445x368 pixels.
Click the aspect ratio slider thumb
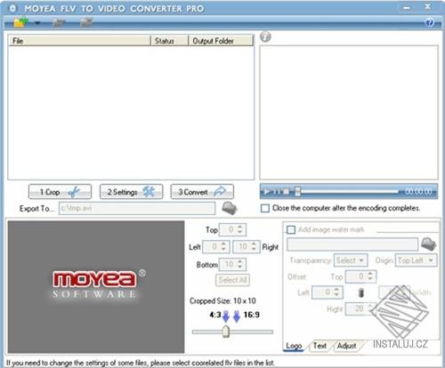tap(226, 332)
